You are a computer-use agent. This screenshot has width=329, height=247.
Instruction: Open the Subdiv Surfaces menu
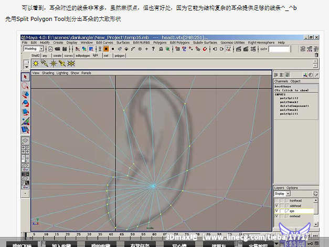tap(205, 42)
